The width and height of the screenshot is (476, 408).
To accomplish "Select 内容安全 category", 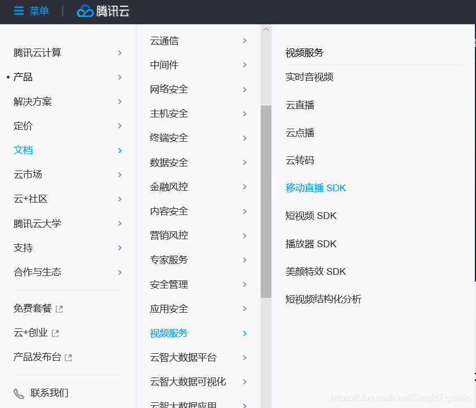I will 169,211.
